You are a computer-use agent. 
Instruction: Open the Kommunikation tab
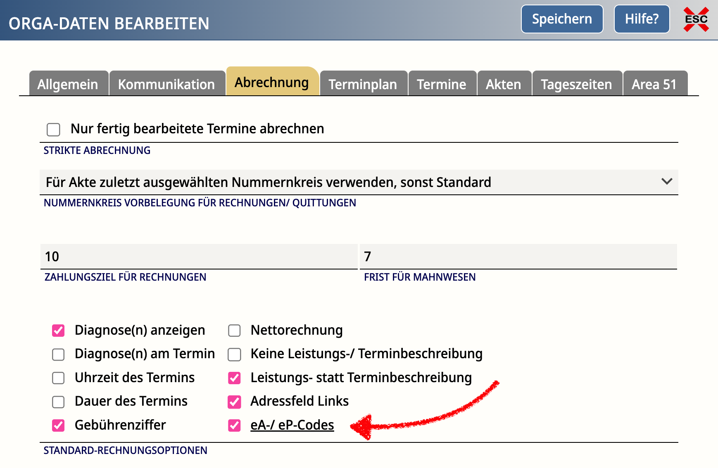coord(166,84)
